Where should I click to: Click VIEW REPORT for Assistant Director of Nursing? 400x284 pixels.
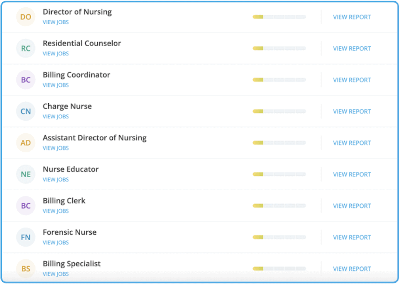(x=352, y=143)
